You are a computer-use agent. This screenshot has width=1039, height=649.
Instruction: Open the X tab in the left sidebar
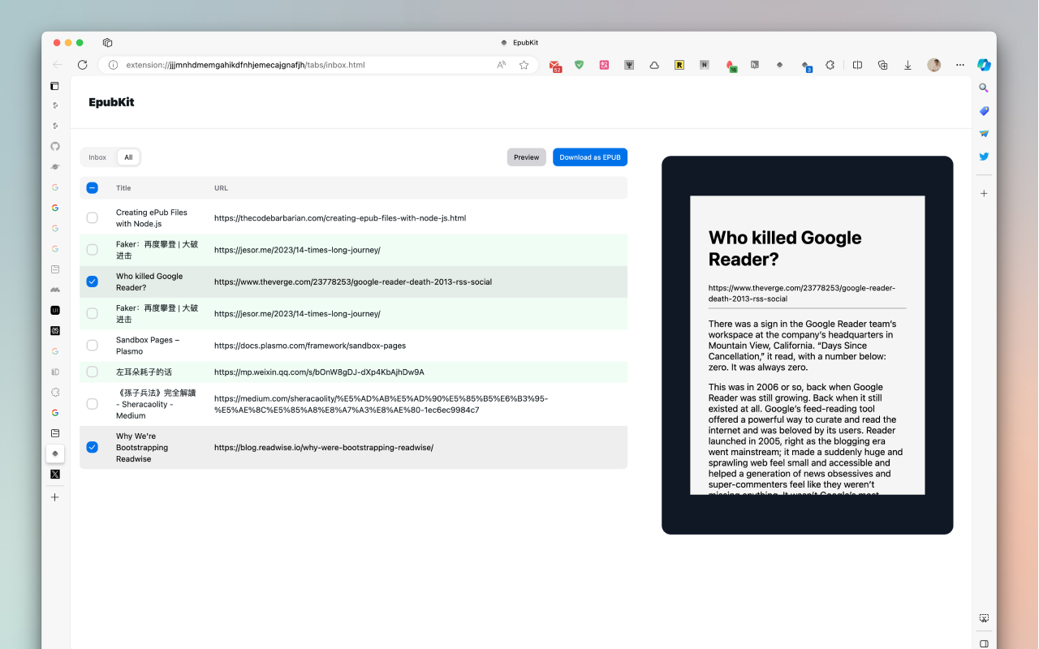click(54, 474)
